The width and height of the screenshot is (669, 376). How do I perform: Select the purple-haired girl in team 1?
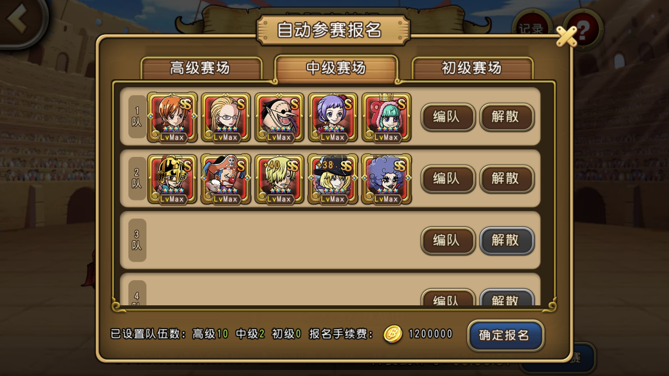[x=333, y=117]
